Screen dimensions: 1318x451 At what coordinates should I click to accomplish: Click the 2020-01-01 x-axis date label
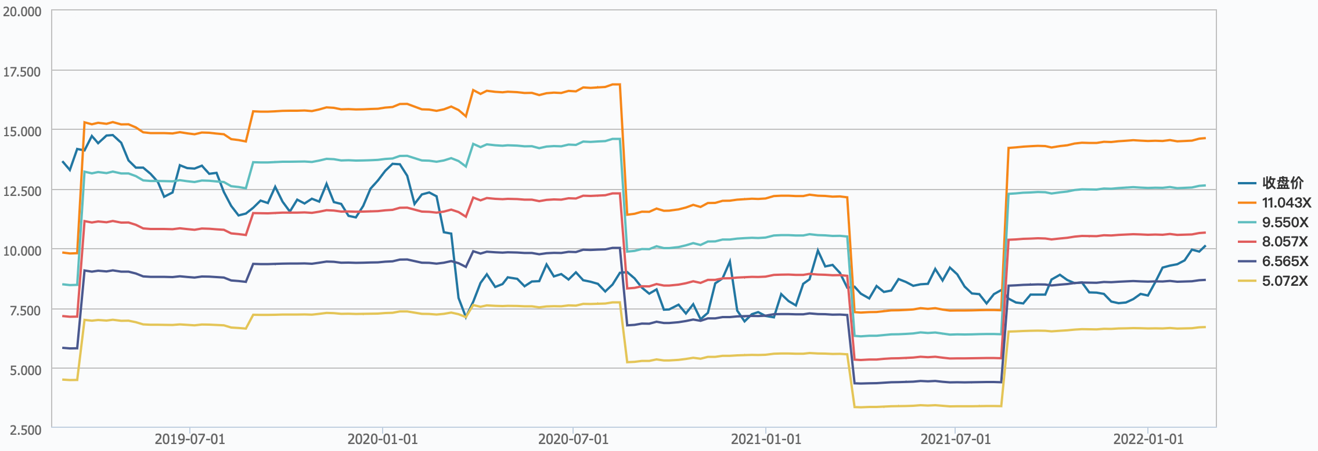pyautogui.click(x=383, y=439)
